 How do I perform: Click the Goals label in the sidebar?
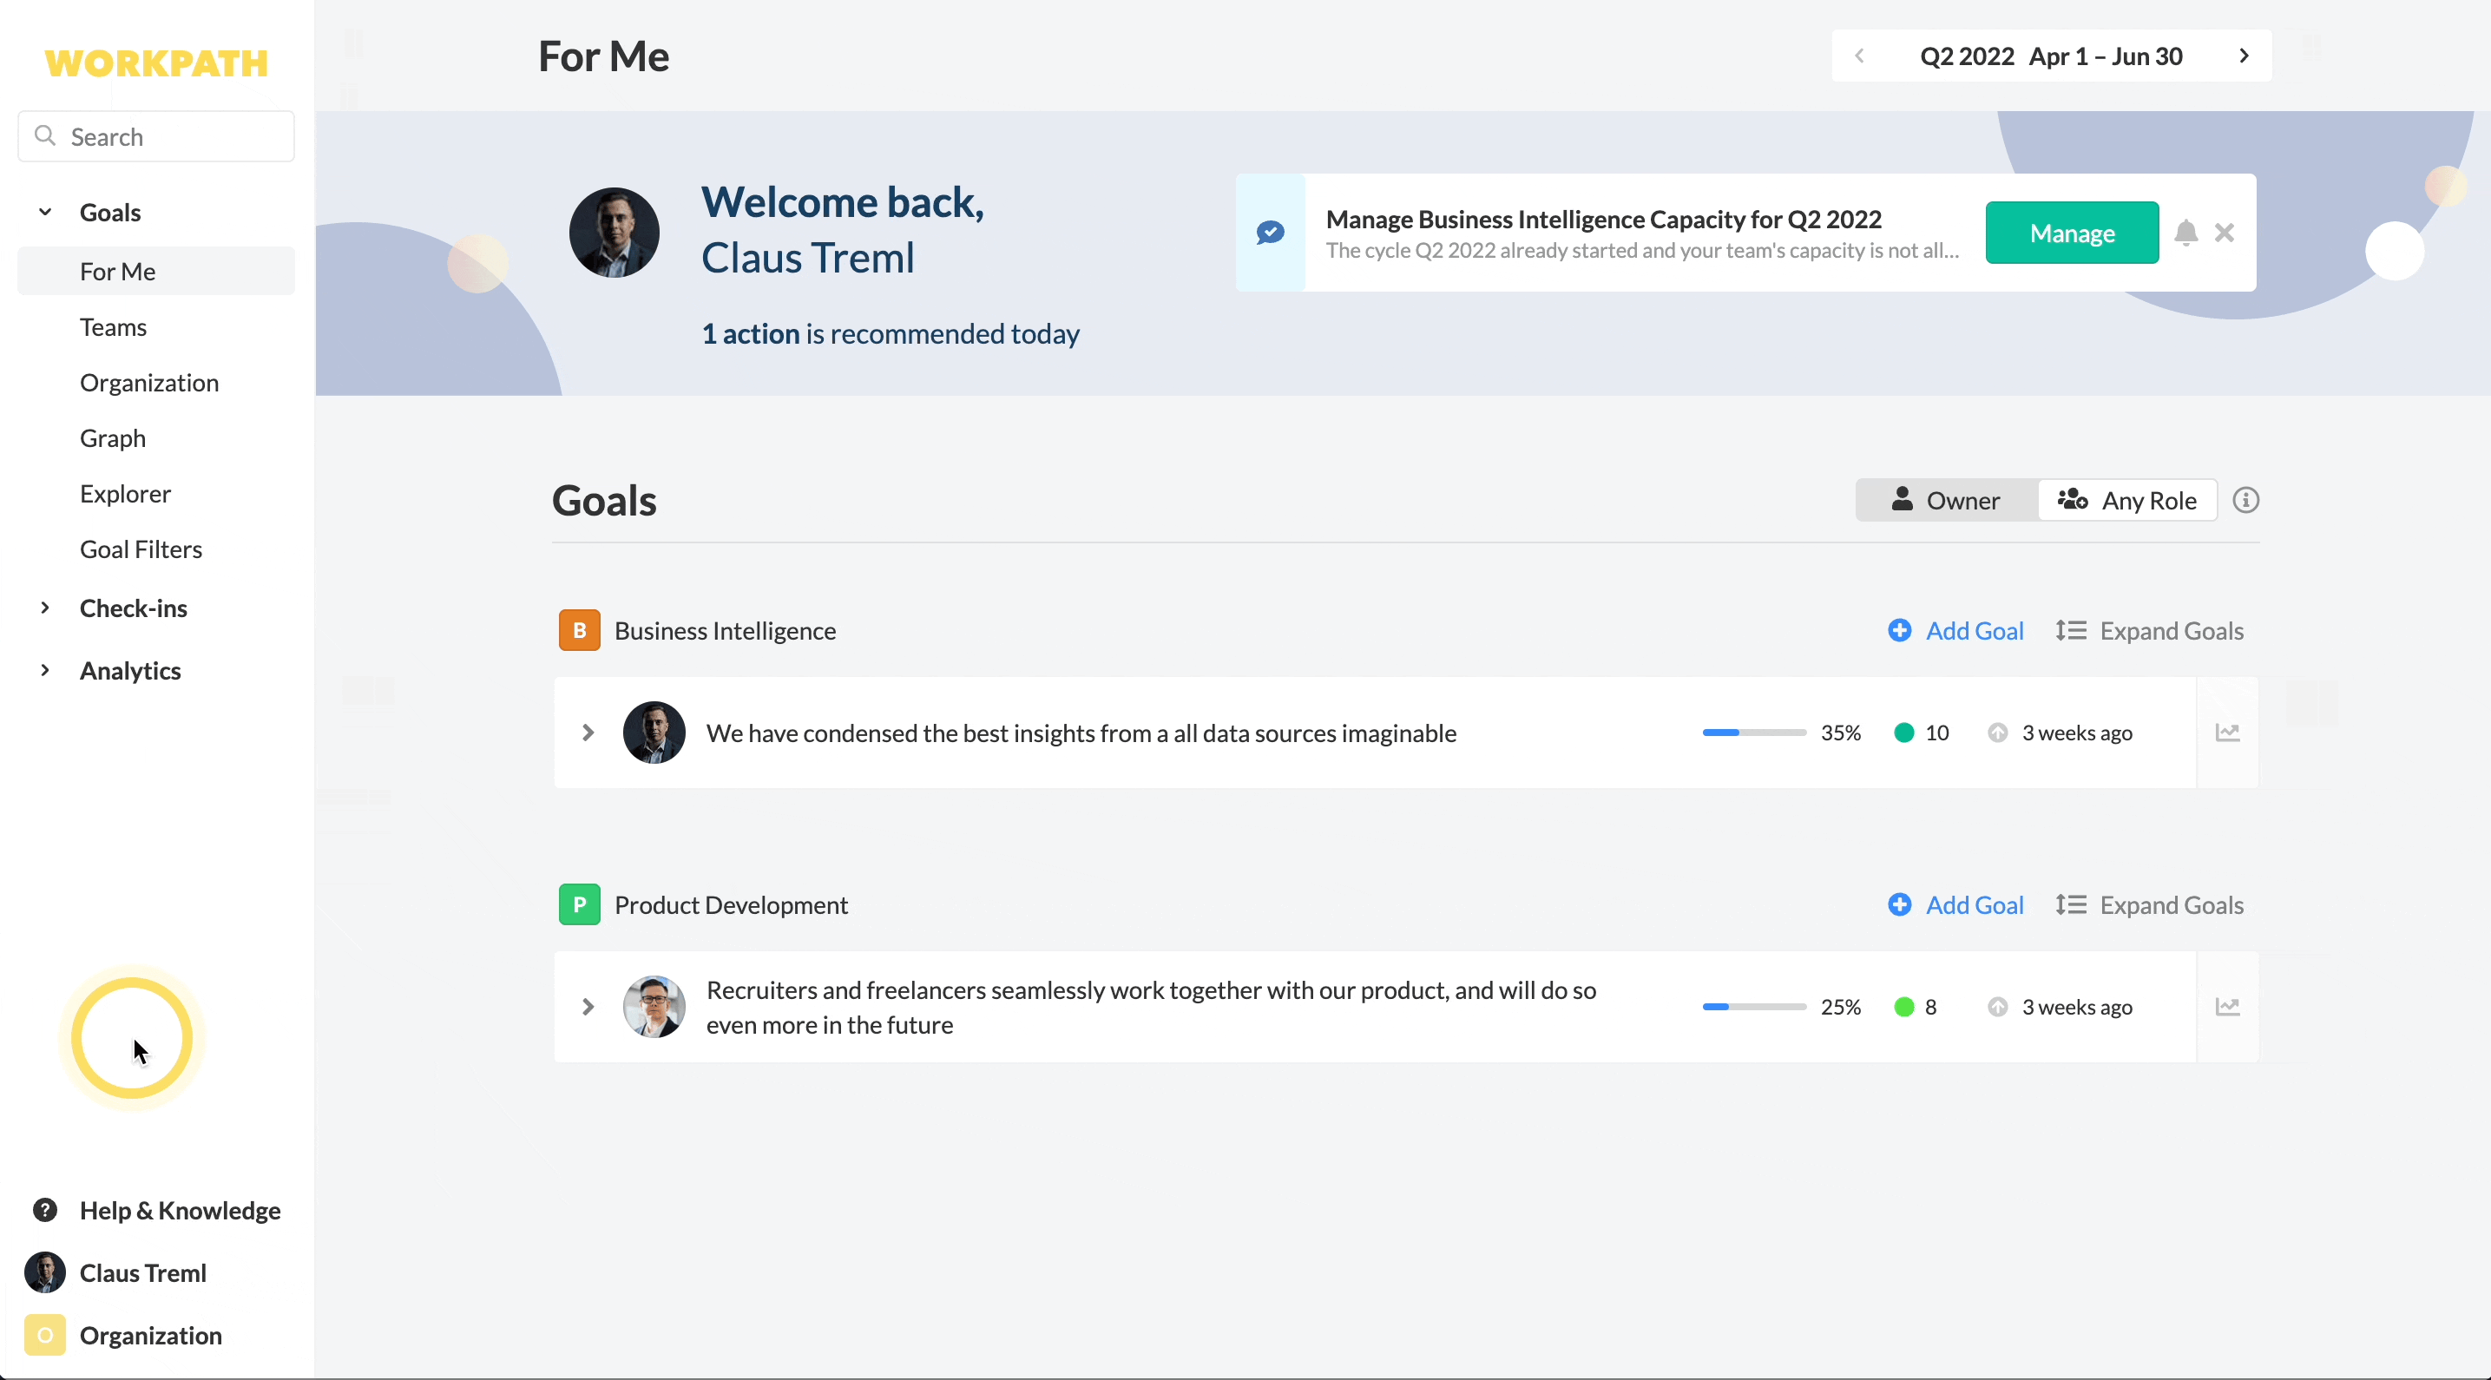coord(110,212)
